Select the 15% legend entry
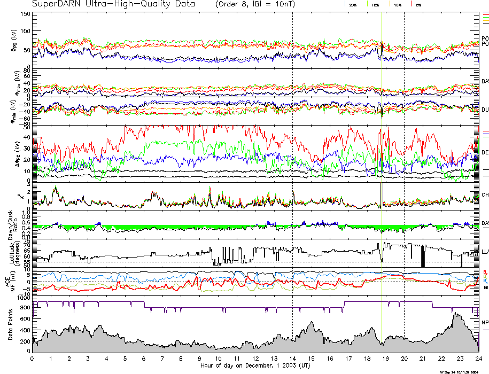The height and width of the screenshot is (374, 489). (375, 5)
